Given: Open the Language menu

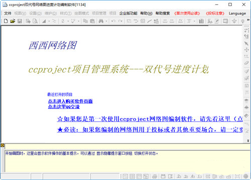Looking at the screenshot, I should (237, 13).
